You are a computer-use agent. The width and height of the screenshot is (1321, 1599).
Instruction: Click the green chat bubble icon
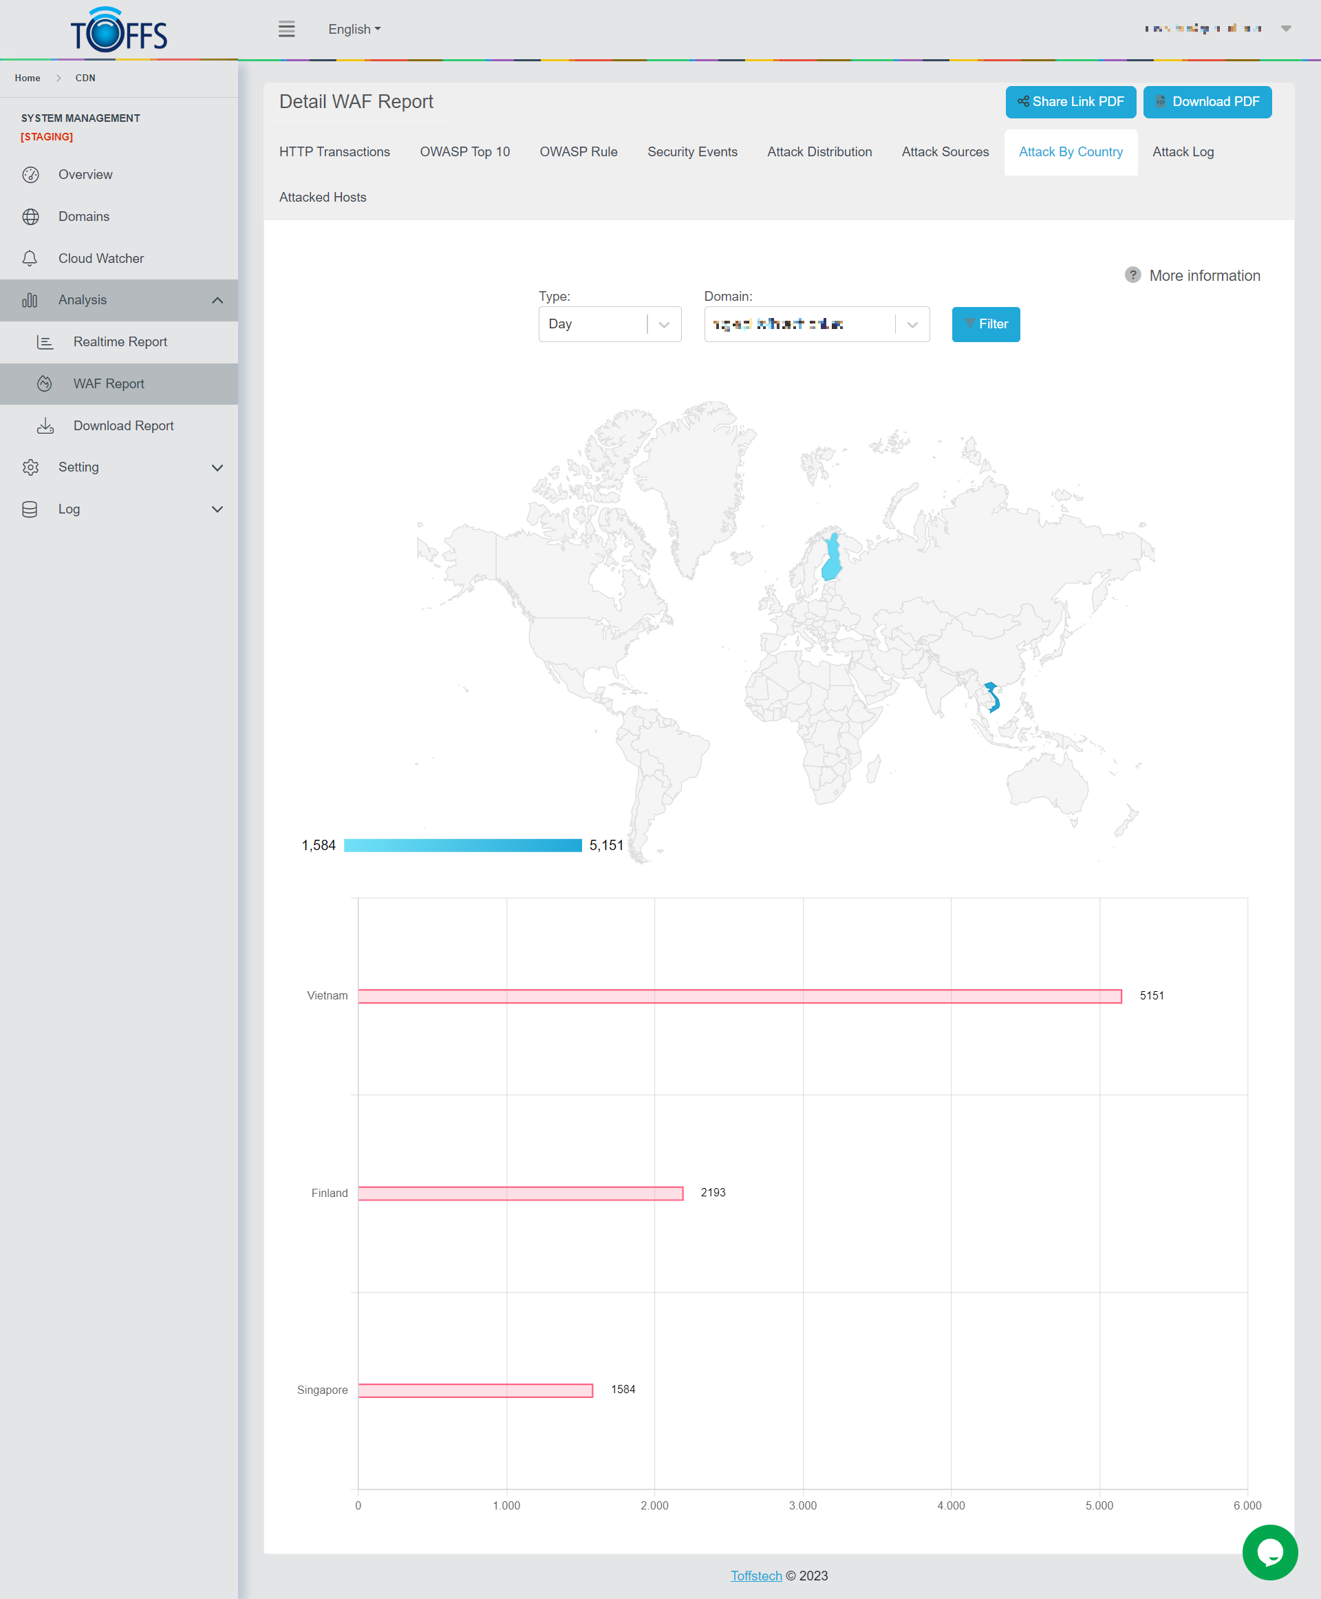tap(1269, 1552)
